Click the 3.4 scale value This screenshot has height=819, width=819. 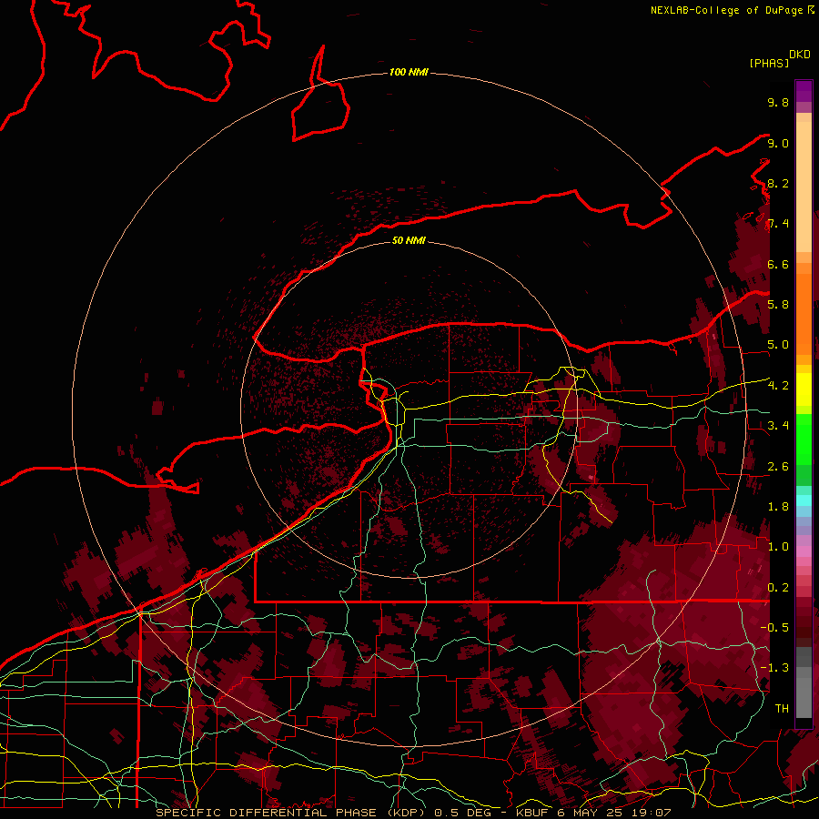coord(778,426)
